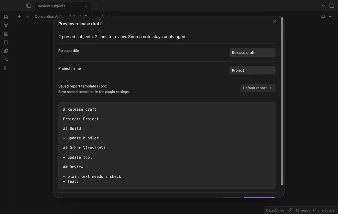
Task: Click the '# Release draft' heading line
Action: click(x=80, y=109)
